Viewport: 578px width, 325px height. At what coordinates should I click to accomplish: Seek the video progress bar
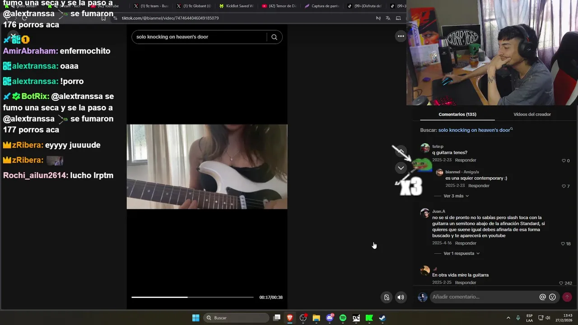point(192,297)
